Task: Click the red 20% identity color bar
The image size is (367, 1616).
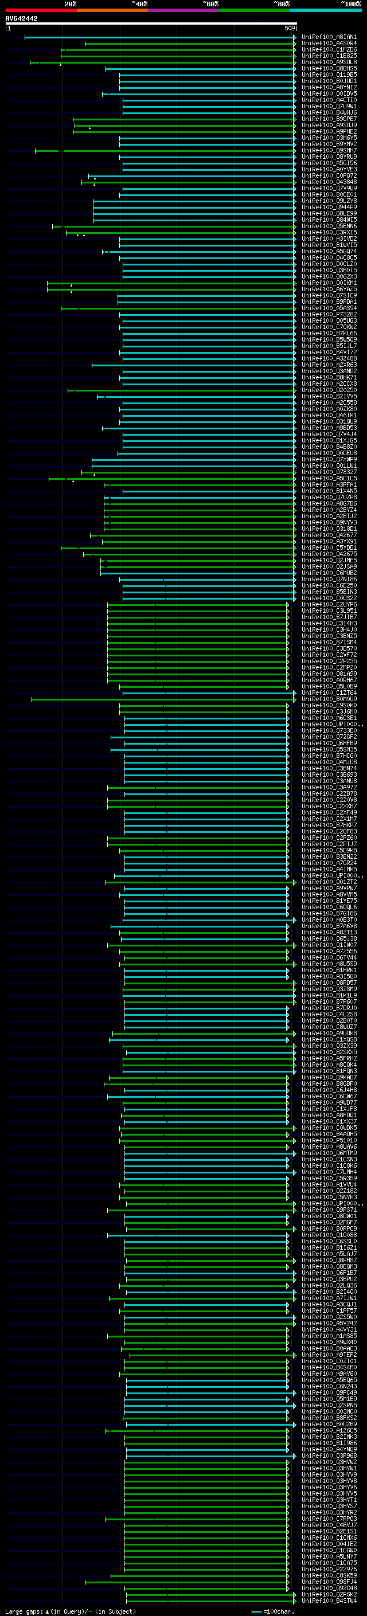Action: [x=41, y=10]
